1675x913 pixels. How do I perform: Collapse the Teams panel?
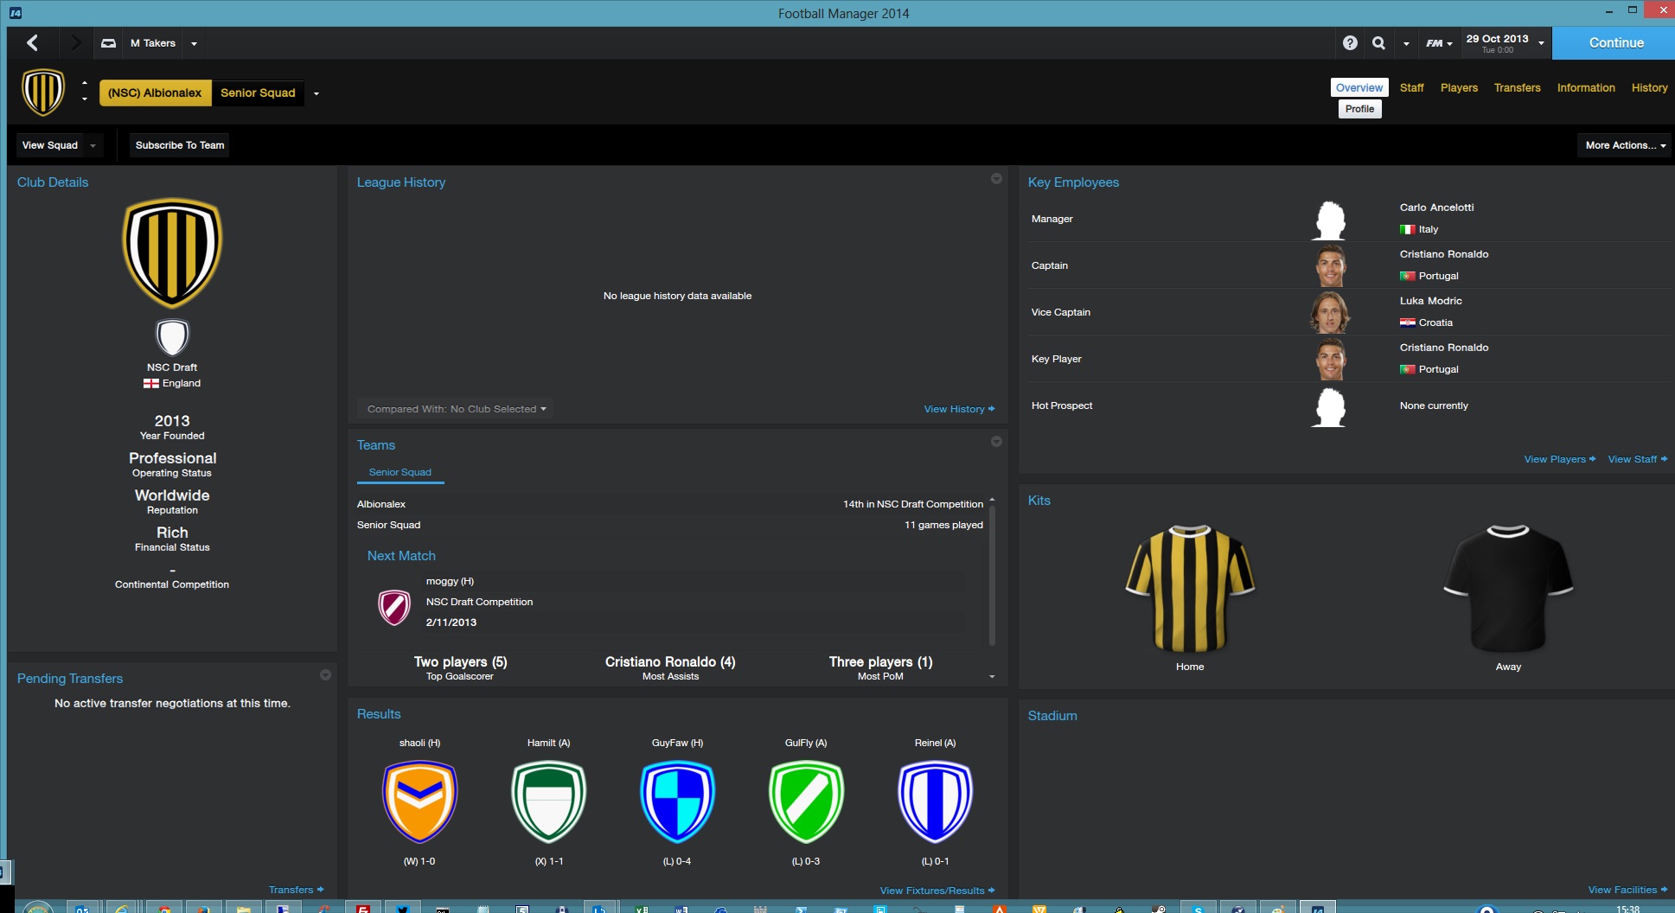(996, 442)
